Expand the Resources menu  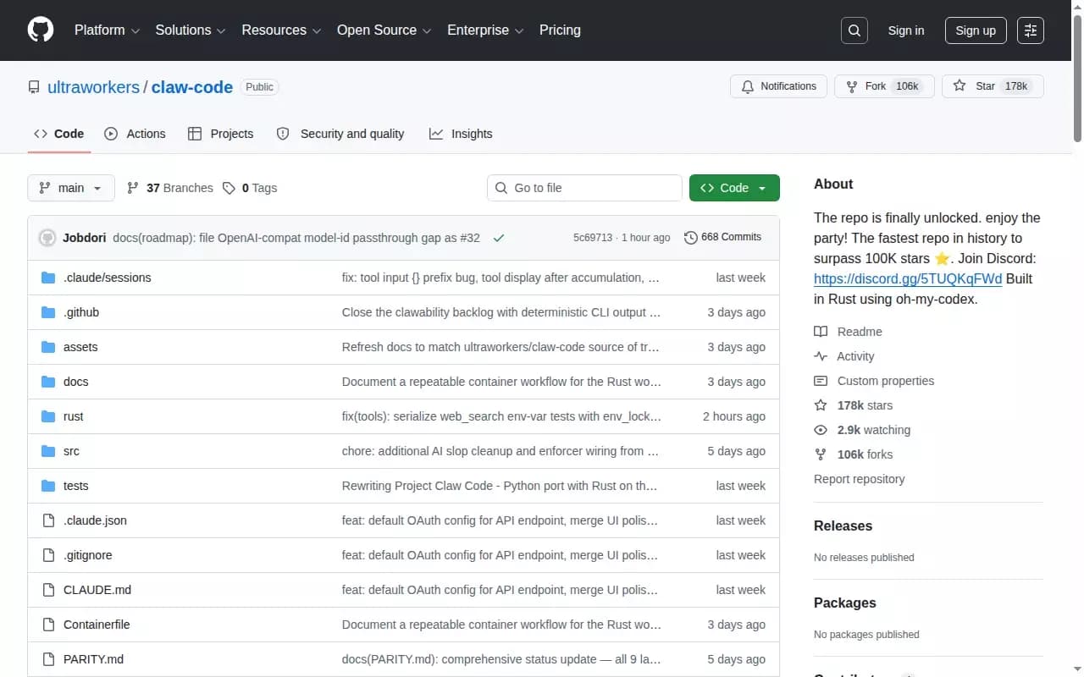pos(281,30)
